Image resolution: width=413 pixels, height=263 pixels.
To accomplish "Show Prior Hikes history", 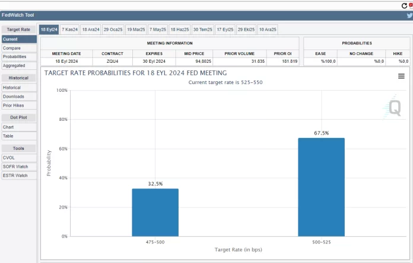I will click(13, 105).
